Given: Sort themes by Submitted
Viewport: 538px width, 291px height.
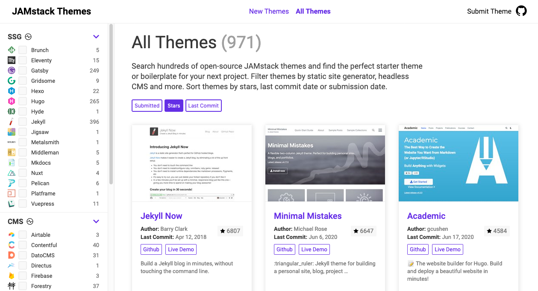Looking at the screenshot, I should 147,105.
